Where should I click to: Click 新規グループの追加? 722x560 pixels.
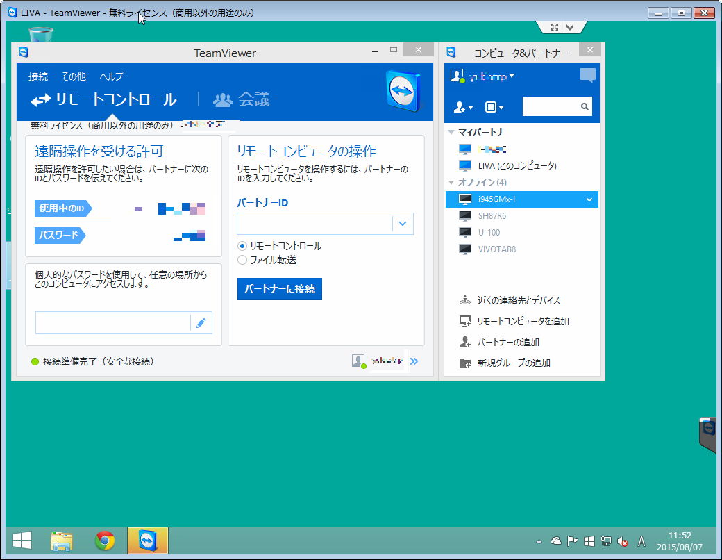514,363
